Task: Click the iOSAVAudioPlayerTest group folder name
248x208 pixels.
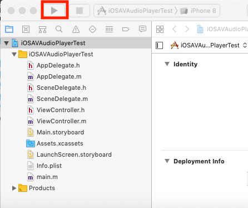Action: click(x=61, y=54)
